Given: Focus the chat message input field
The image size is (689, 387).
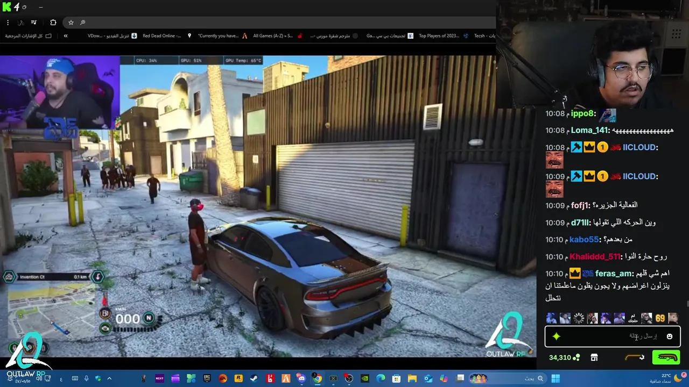Looking at the screenshot, I should 613,336.
